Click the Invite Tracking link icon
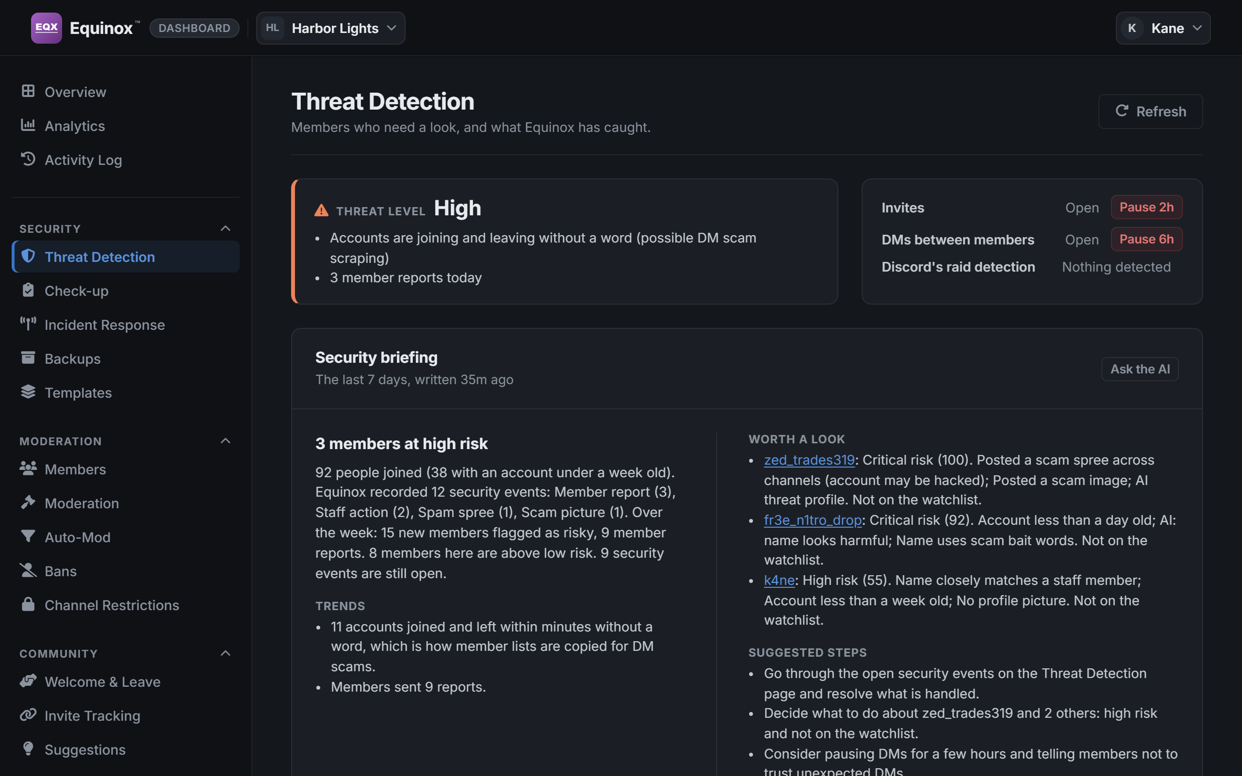Image resolution: width=1242 pixels, height=776 pixels. 28,714
